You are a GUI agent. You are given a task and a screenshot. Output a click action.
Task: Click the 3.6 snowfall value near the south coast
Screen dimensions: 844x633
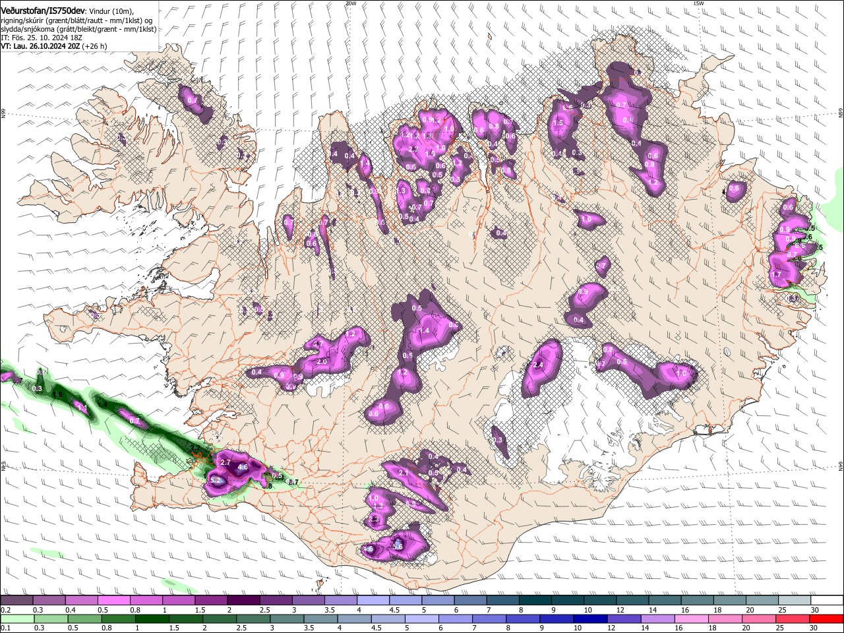[x=398, y=546]
